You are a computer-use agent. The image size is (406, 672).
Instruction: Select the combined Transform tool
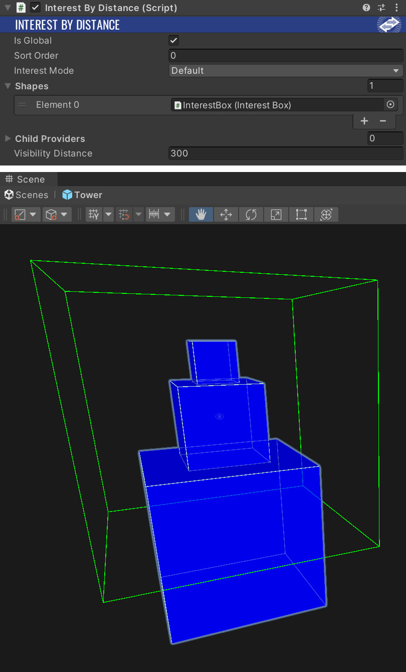326,215
